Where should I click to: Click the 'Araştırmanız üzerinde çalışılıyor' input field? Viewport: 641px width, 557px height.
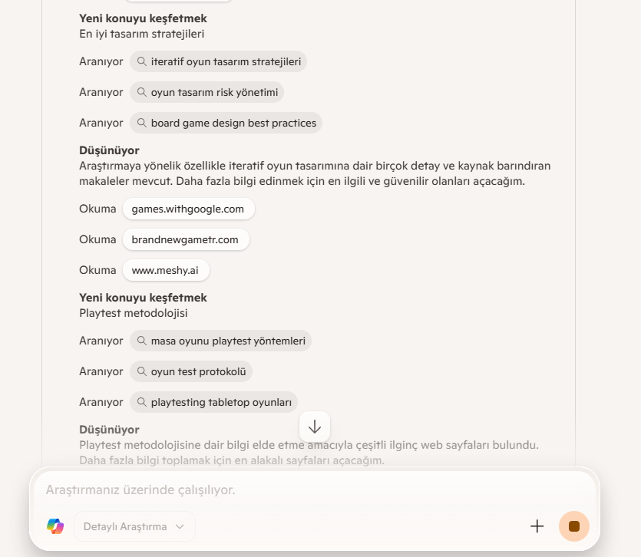pyautogui.click(x=315, y=489)
